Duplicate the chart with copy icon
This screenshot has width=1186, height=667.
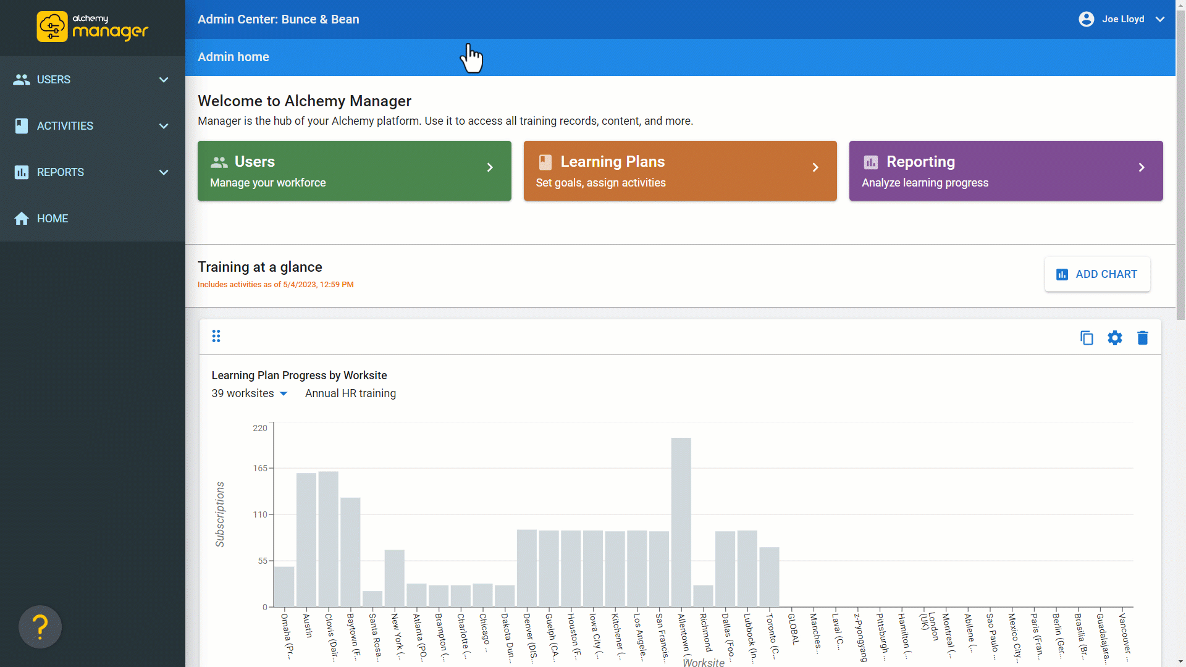coord(1087,338)
